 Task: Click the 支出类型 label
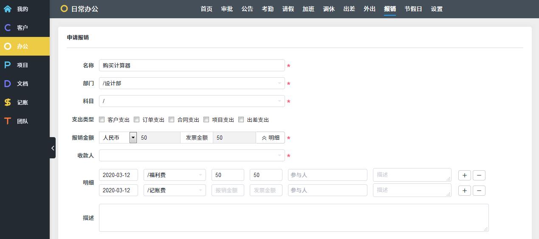tap(83, 120)
